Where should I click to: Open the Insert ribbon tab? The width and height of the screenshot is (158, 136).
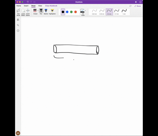pos(26,6)
